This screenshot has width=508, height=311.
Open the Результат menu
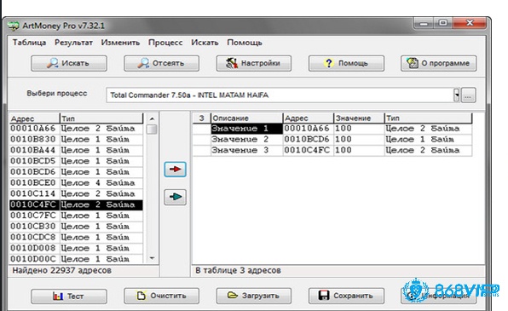73,43
